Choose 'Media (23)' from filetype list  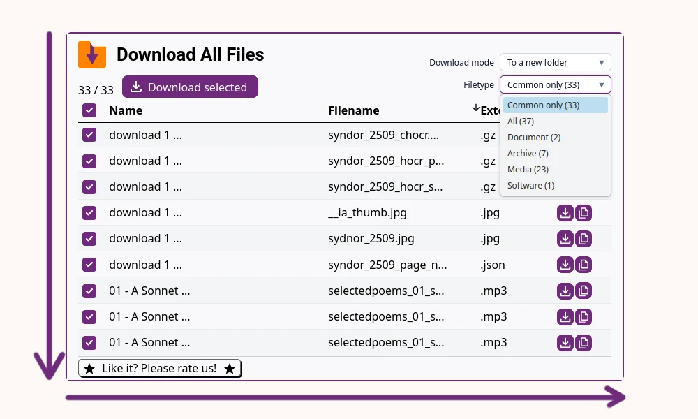tap(528, 170)
